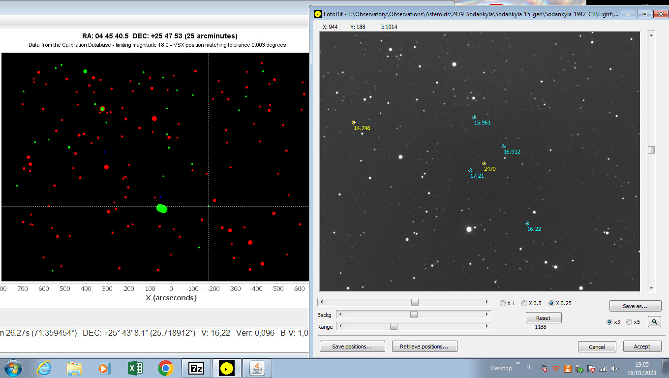Click Retrieve positions... button

click(x=425, y=346)
